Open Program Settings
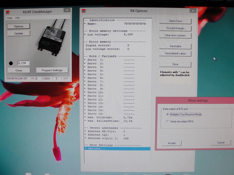Screen dimensions: 234x175 pyautogui.click(x=52, y=70)
